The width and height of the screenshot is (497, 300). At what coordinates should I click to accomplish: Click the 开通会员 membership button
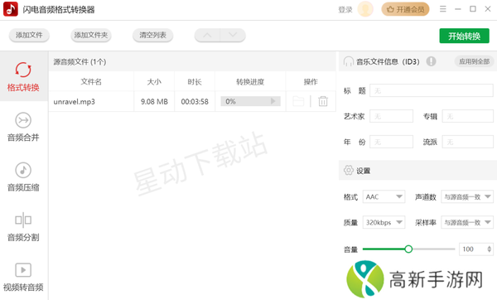click(405, 9)
